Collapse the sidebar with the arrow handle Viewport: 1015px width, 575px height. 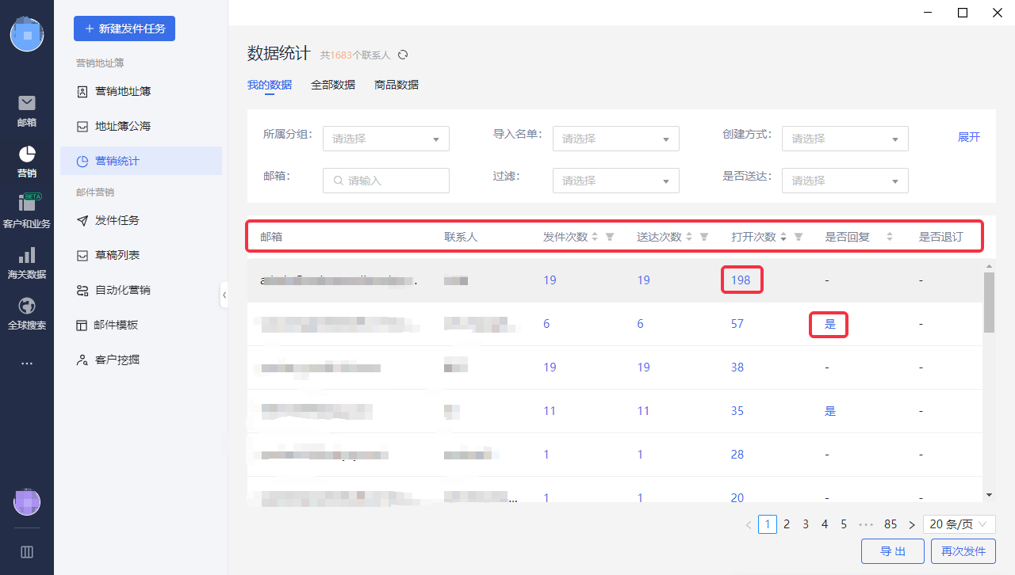click(x=224, y=295)
